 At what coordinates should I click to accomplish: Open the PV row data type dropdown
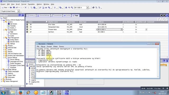97,29
